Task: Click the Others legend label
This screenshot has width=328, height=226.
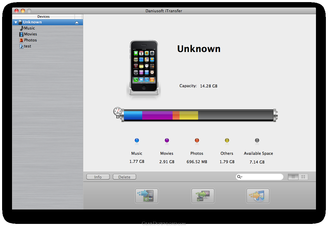Action: point(227,154)
